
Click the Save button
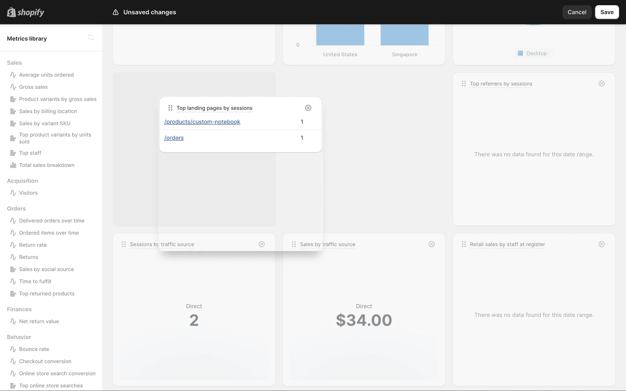click(607, 12)
